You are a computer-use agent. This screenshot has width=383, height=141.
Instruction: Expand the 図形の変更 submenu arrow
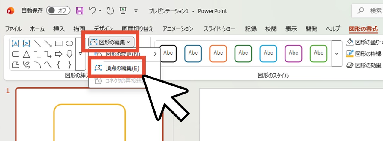click(155, 54)
